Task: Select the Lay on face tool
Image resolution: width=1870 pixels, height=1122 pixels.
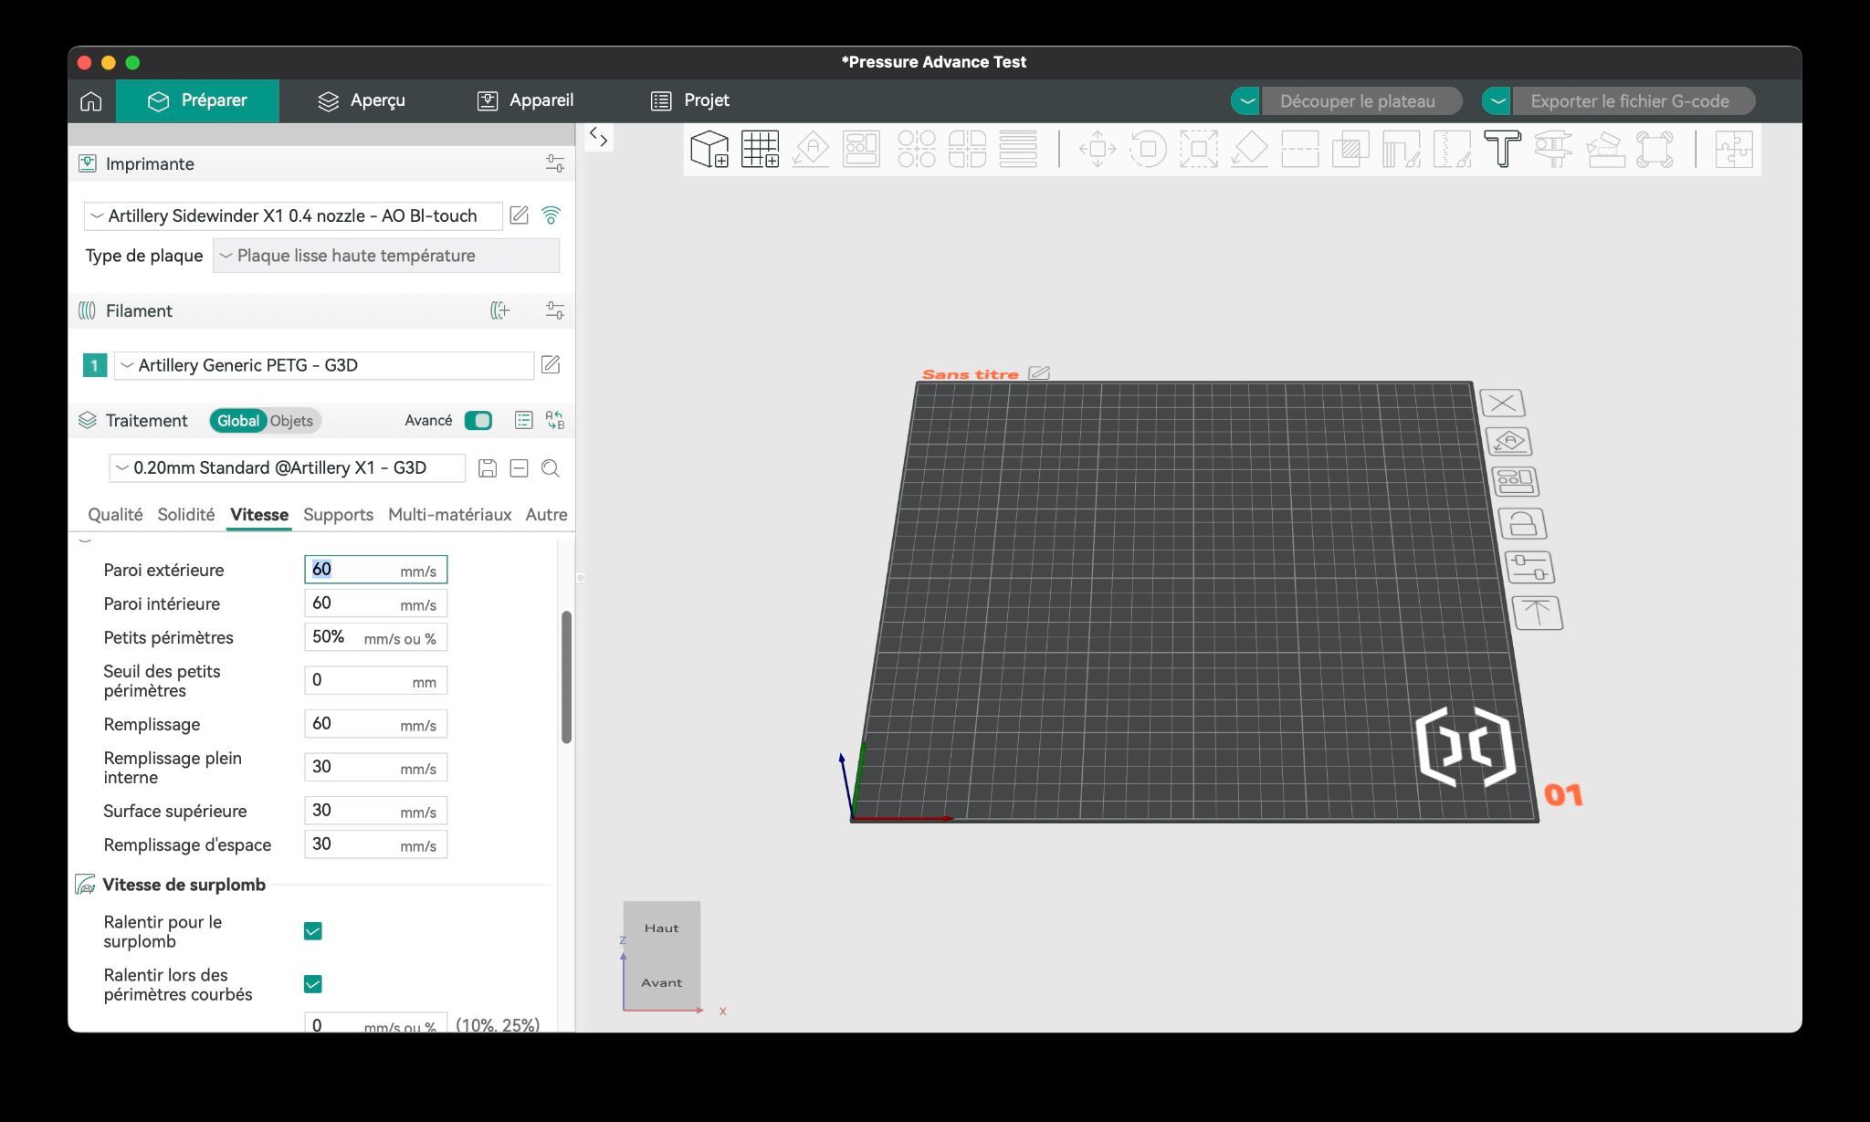Action: 1249,149
